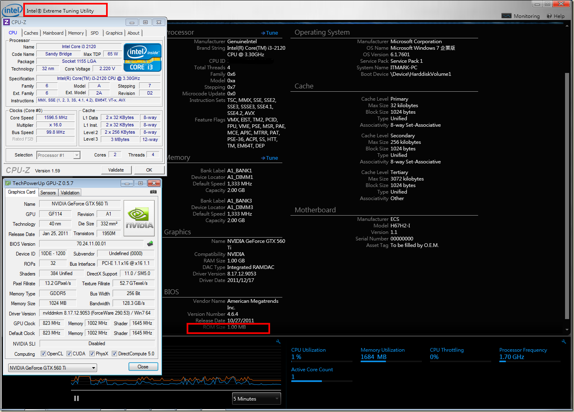
Task: Click the Tune link beside Processor
Action: point(270,33)
